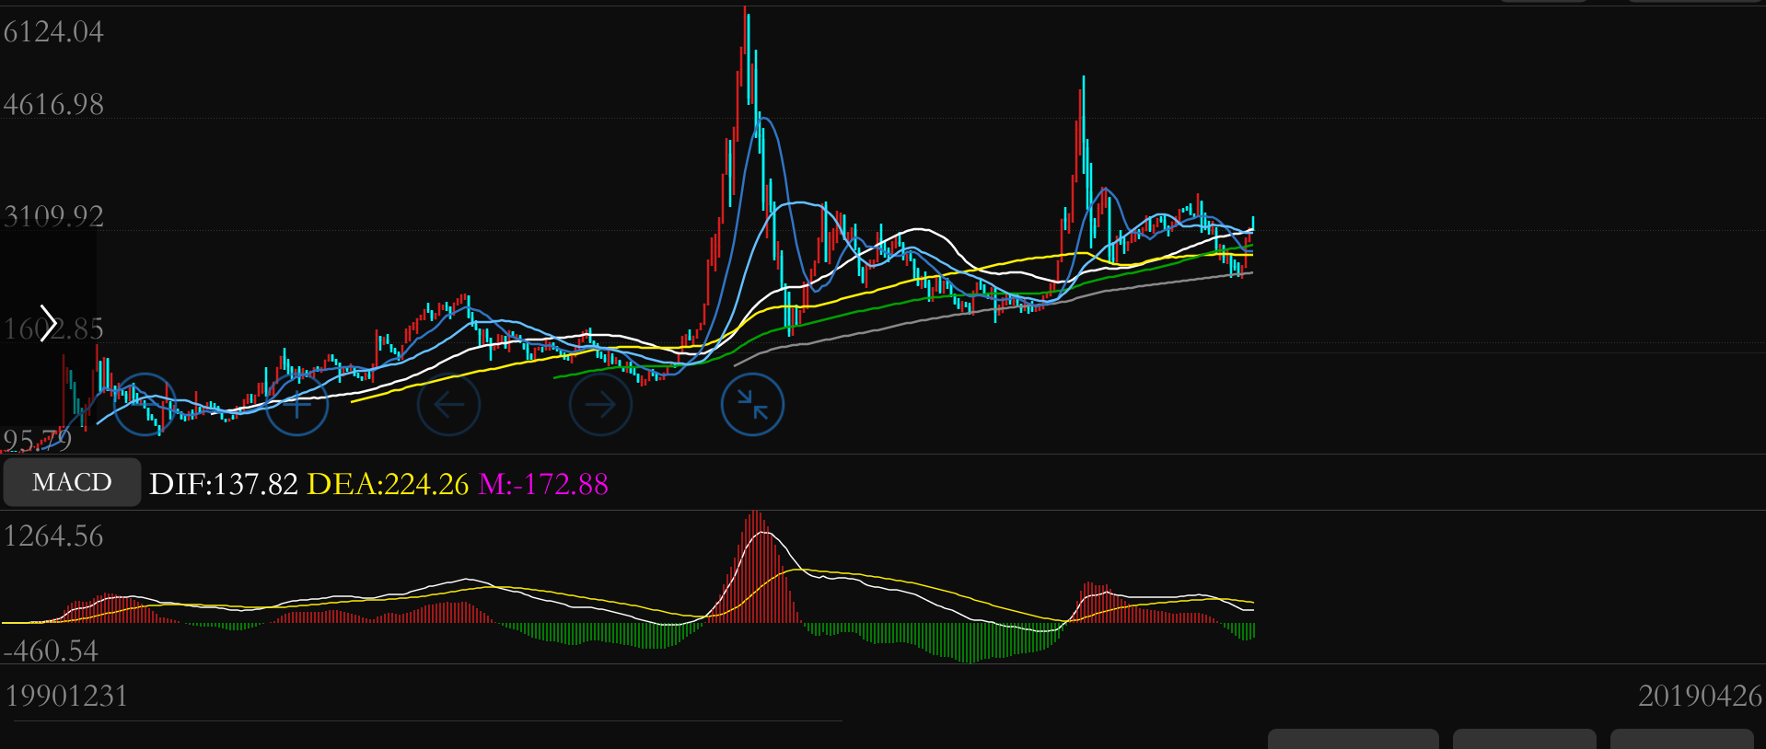Click the MACD scale label -460.54
This screenshot has height=749, width=1766.
(x=51, y=651)
